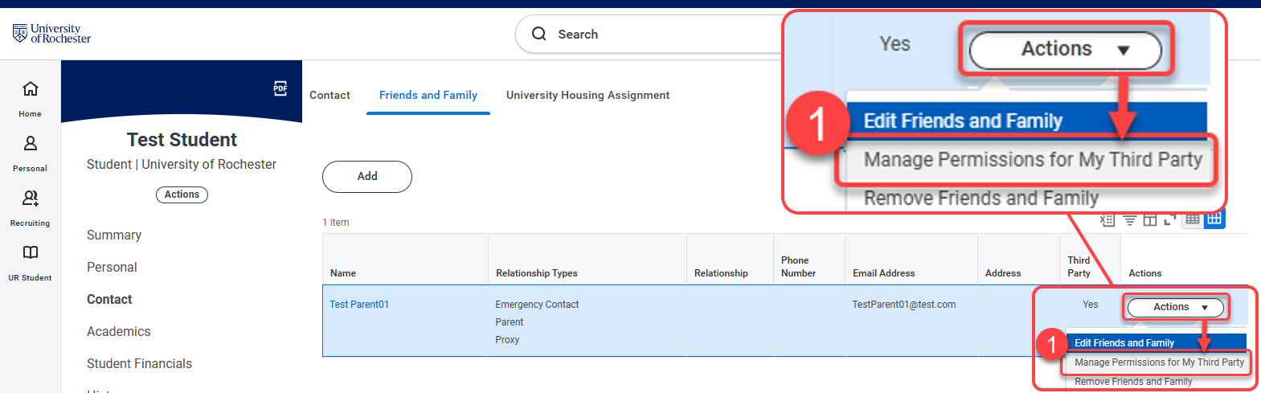Image resolution: width=1261 pixels, height=393 pixels.
Task: Select the Friends and Family tab
Action: click(x=428, y=95)
